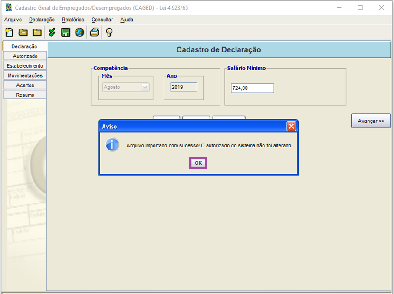Confirm the Aviso dialog with OK
Viewport: 394px width, 294px height.
(x=198, y=163)
